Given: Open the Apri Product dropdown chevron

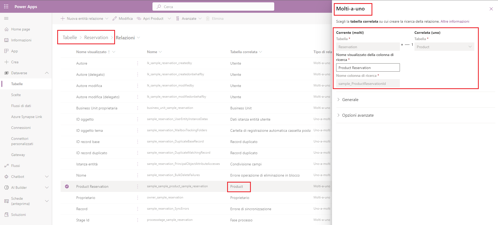Looking at the screenshot, I should tap(169, 18).
